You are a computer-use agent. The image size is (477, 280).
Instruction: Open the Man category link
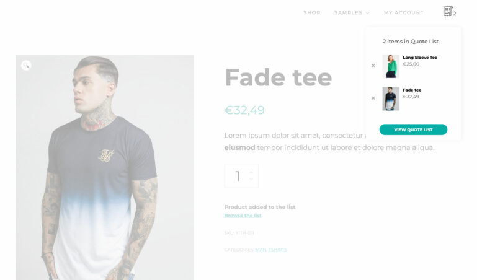click(261, 250)
